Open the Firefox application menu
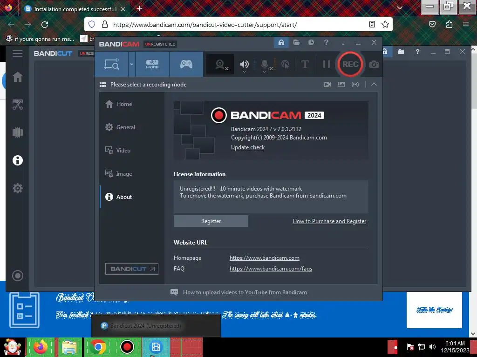Viewport: 477px width, 357px height. 466,24
